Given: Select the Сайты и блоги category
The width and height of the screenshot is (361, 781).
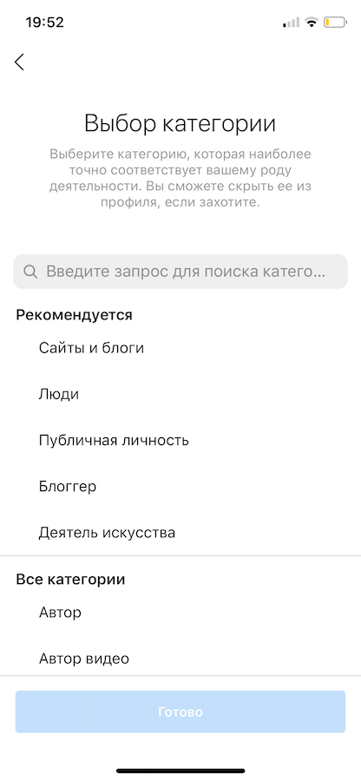Looking at the screenshot, I should 180,348.
